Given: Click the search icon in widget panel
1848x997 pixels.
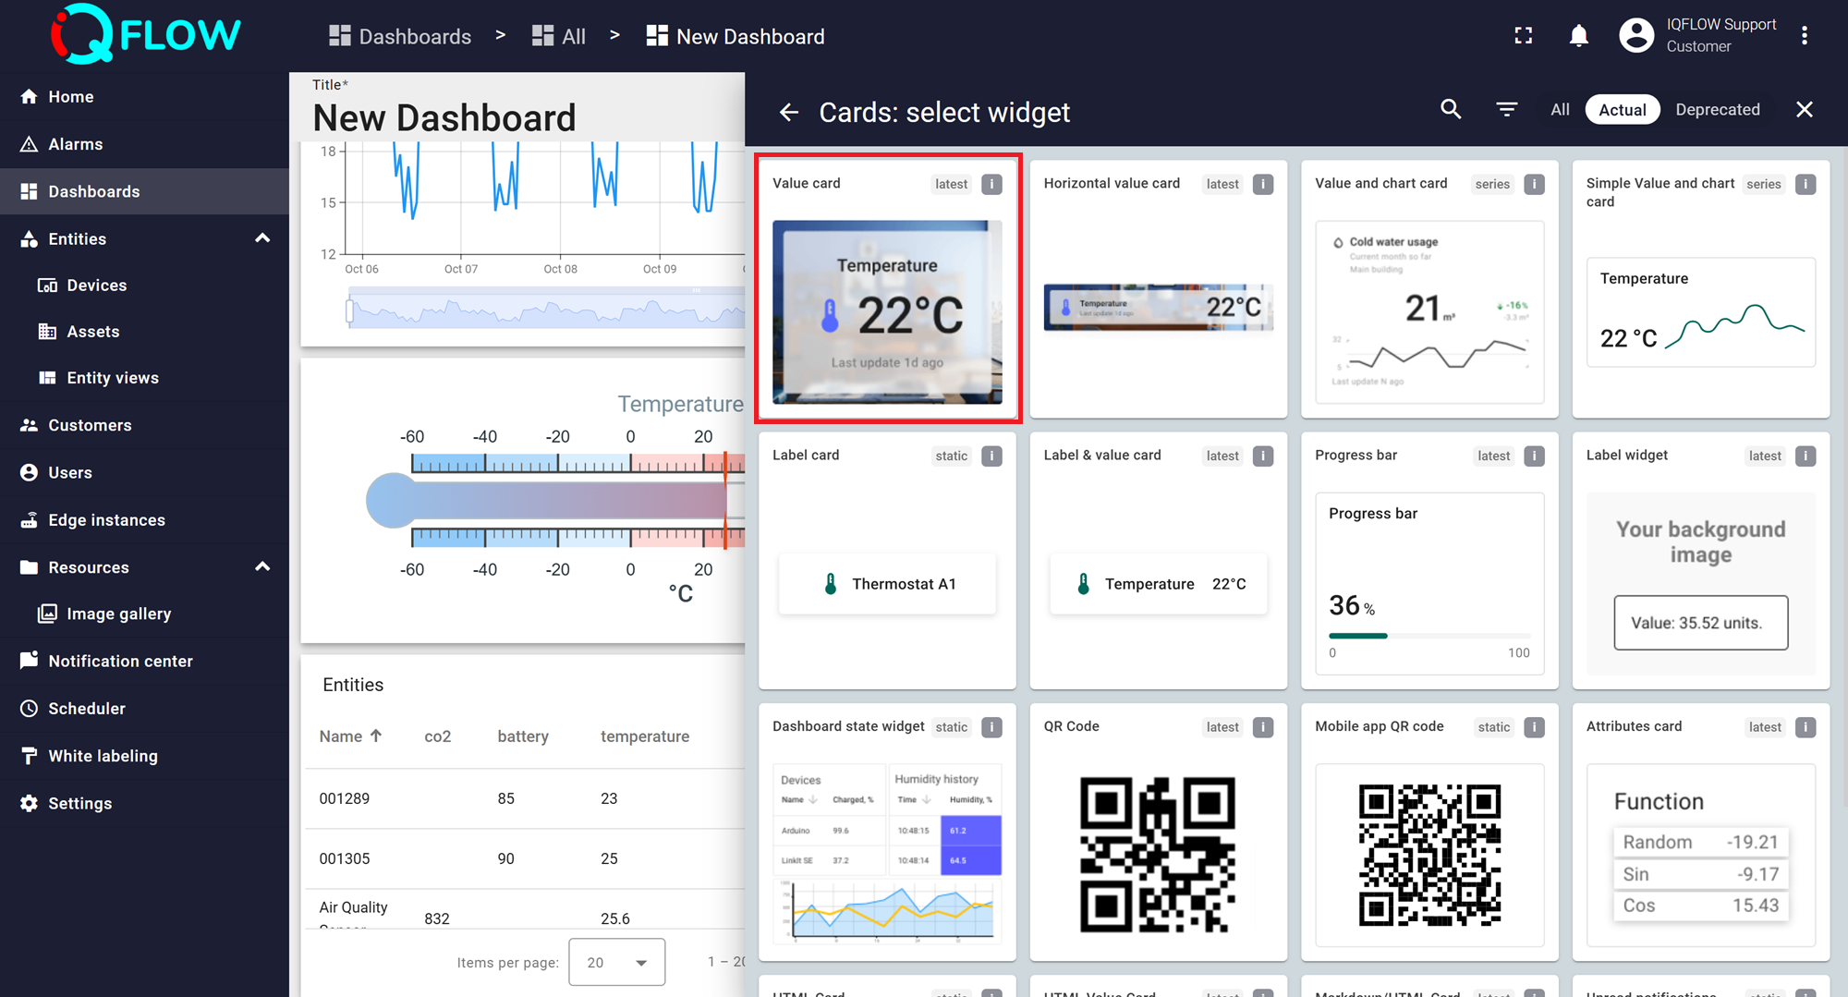Looking at the screenshot, I should (x=1451, y=110).
